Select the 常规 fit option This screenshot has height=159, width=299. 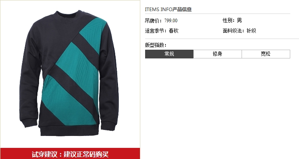coord(169,54)
